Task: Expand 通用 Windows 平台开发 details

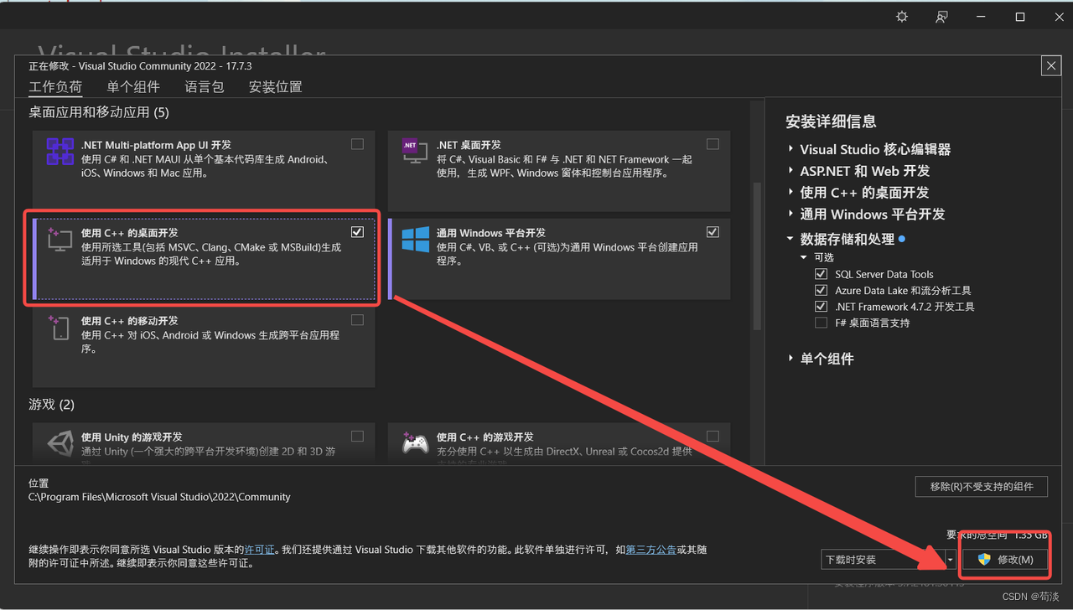Action: click(x=790, y=215)
